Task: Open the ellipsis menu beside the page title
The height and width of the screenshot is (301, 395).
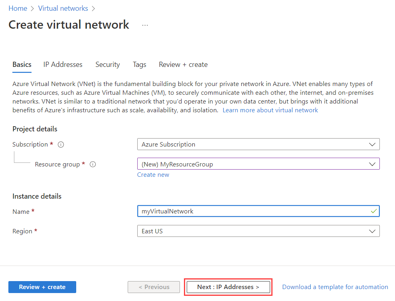Action: (x=145, y=25)
